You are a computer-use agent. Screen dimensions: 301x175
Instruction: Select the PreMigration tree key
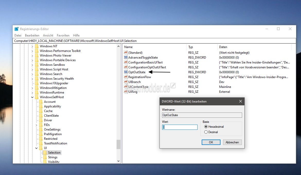53,134
